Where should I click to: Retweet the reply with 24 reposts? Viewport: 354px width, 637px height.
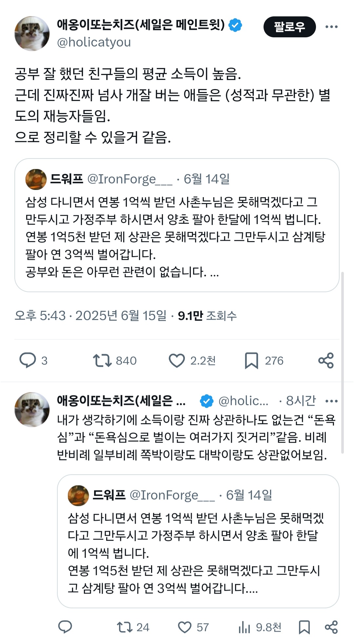tap(125, 627)
